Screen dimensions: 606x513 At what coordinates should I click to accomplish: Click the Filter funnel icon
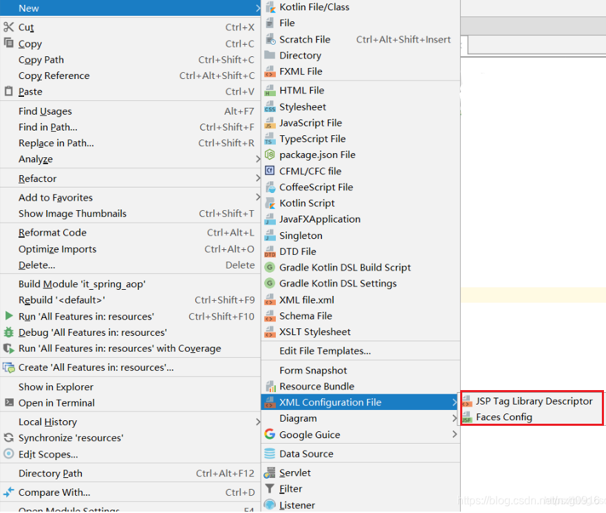pyautogui.click(x=270, y=489)
